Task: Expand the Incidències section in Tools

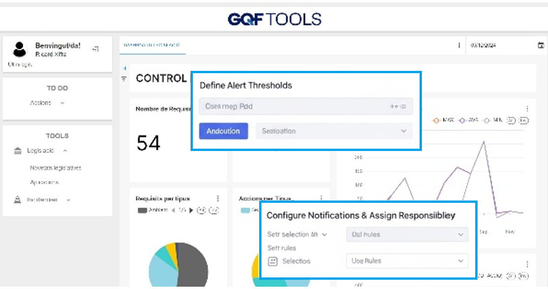Action: pyautogui.click(x=69, y=200)
